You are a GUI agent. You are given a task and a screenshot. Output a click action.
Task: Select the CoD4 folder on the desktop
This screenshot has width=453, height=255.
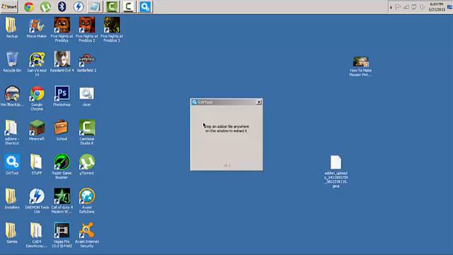[x=36, y=234]
